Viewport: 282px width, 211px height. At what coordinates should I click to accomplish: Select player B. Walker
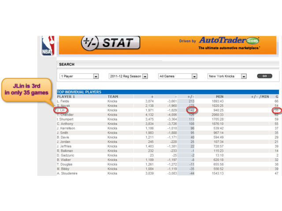(64, 160)
